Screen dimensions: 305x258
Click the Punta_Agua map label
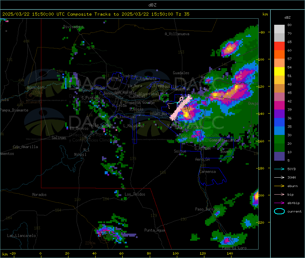point(155,230)
